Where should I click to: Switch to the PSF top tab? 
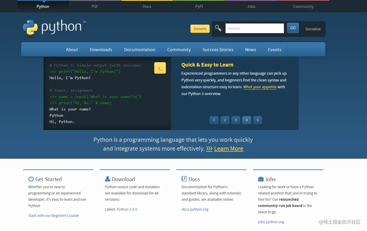click(x=95, y=6)
